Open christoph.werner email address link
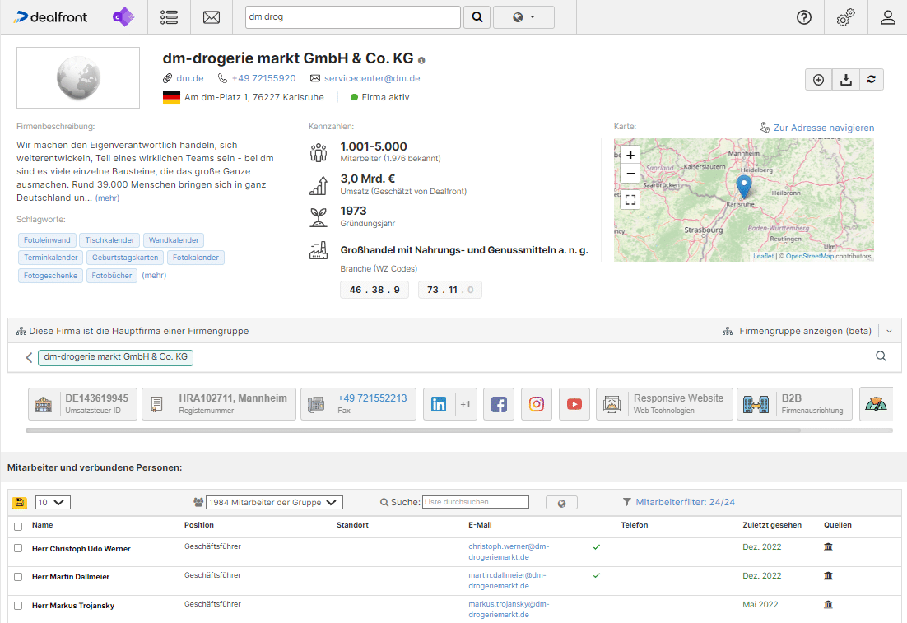This screenshot has height=623, width=907. click(x=509, y=552)
